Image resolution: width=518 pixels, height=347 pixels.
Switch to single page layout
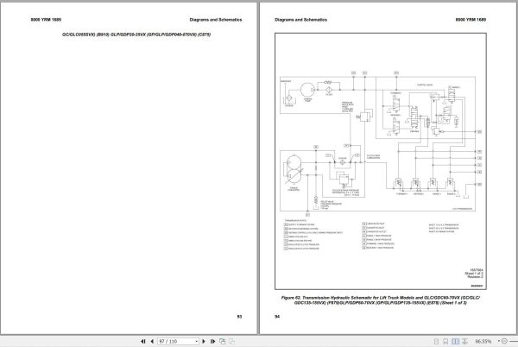[x=436, y=341]
